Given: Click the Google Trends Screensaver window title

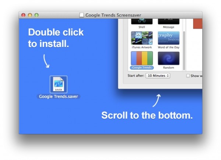Looking at the screenshot, I should point(113,15).
